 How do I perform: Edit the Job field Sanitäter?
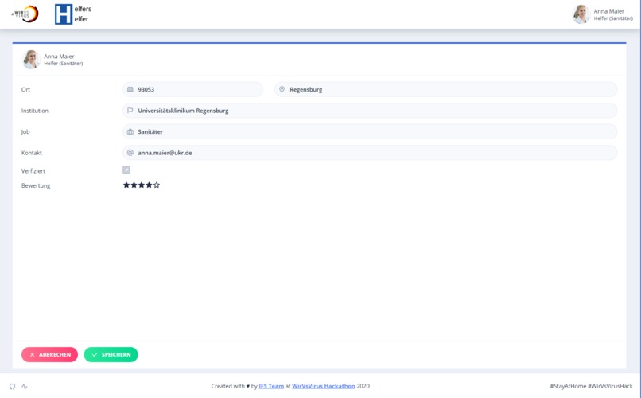(x=370, y=131)
